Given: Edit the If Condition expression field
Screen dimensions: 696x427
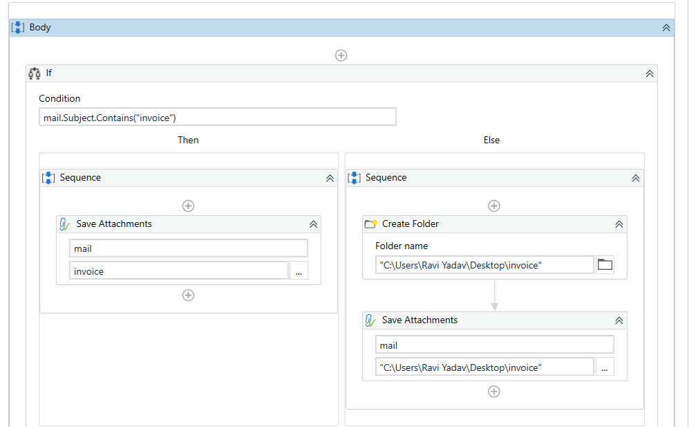Looking at the screenshot, I should tap(218, 117).
